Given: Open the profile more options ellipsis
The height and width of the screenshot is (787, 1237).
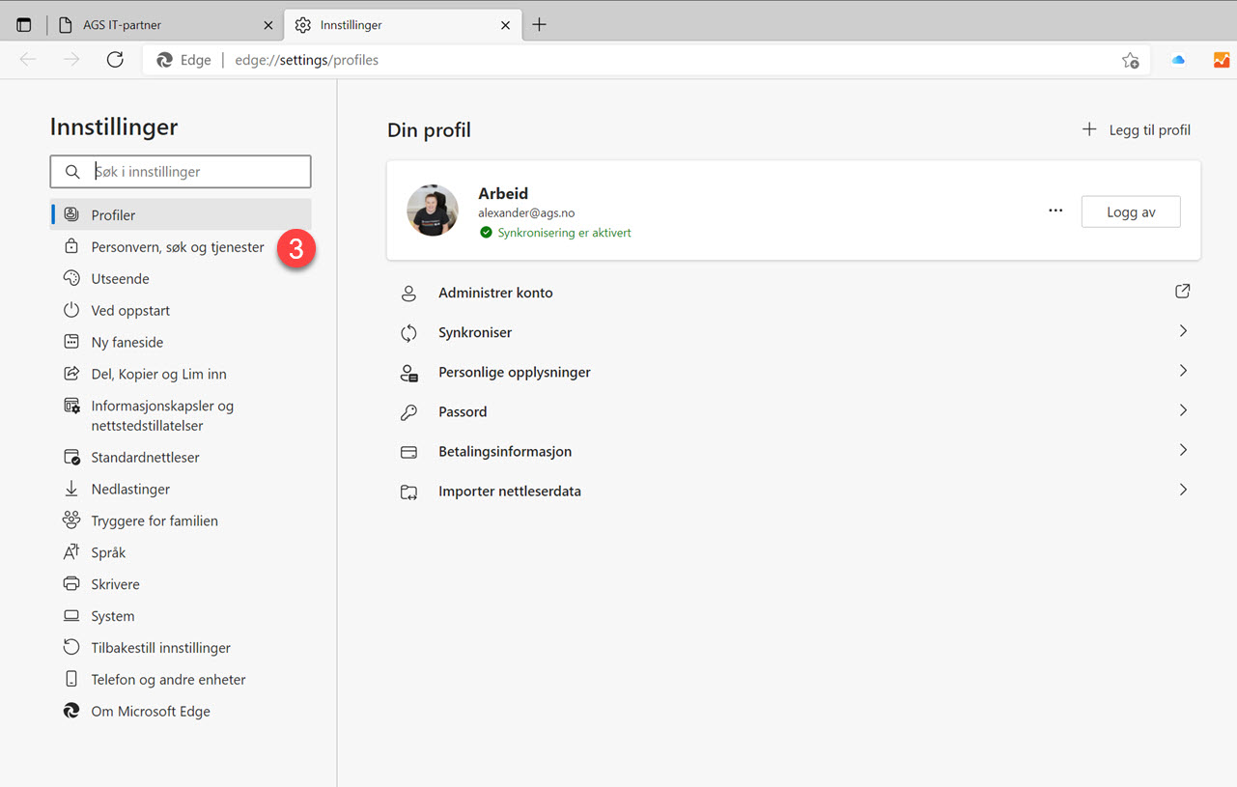Looking at the screenshot, I should pyautogui.click(x=1055, y=211).
